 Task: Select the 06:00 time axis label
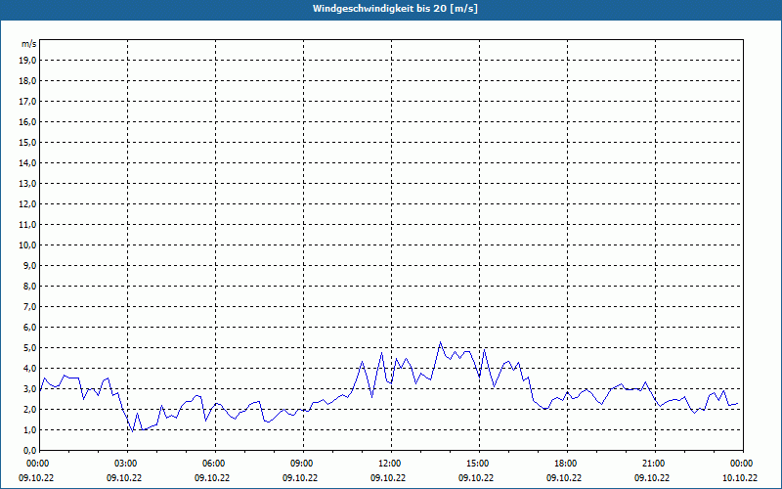pyautogui.click(x=214, y=464)
